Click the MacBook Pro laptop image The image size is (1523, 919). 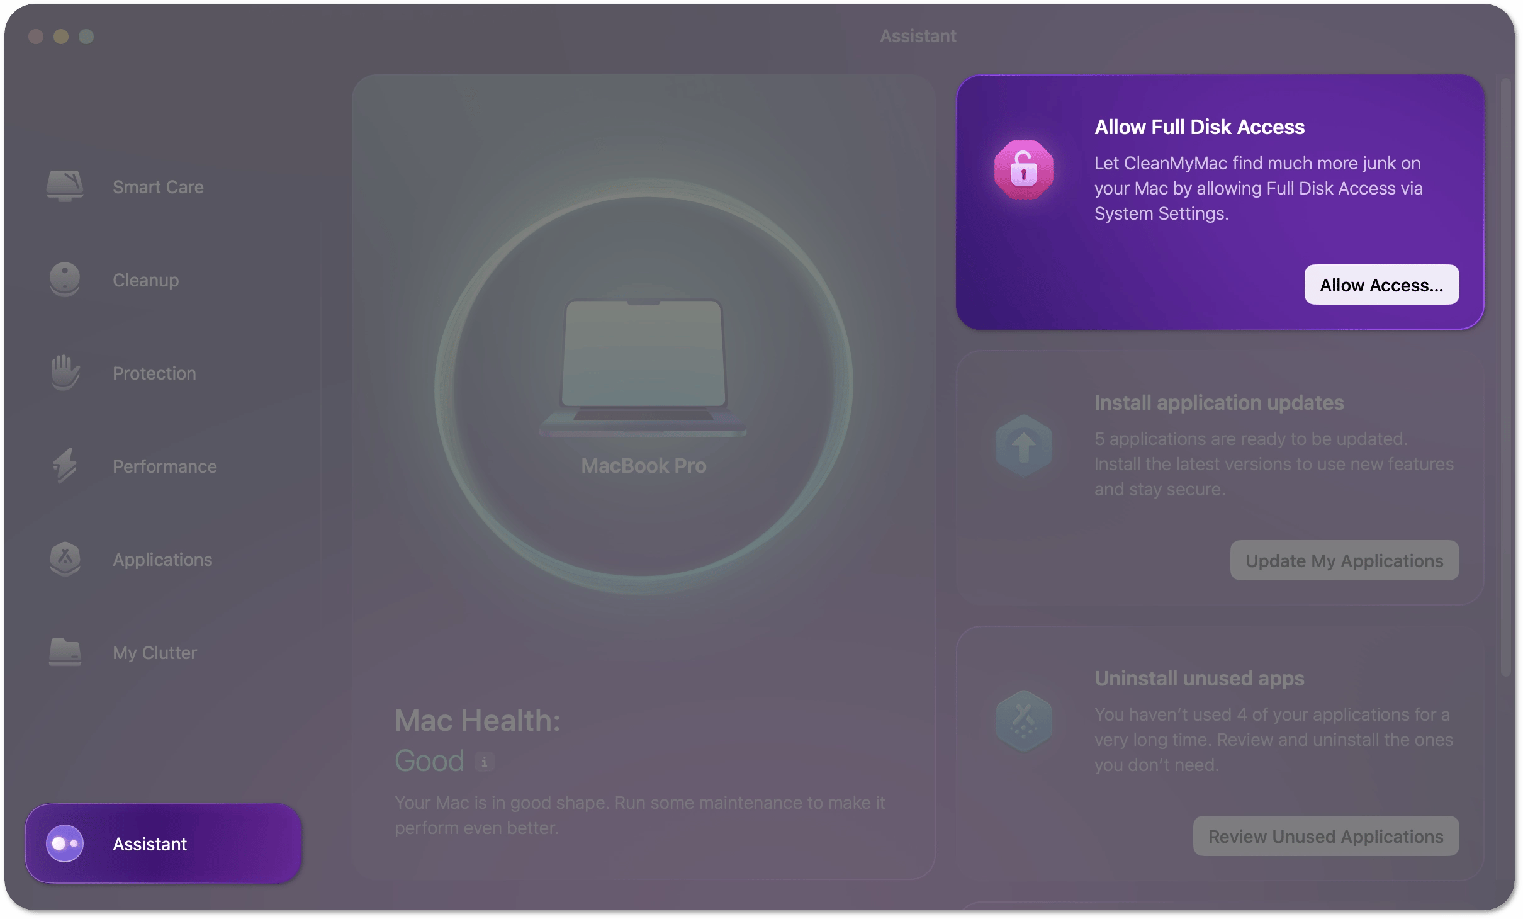pyautogui.click(x=643, y=368)
